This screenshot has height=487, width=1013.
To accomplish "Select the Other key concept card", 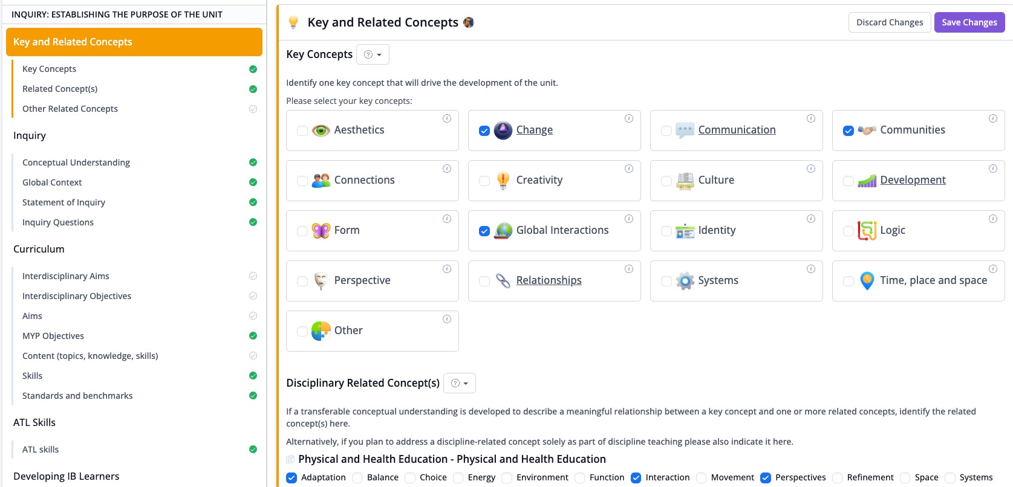I will pos(373,331).
